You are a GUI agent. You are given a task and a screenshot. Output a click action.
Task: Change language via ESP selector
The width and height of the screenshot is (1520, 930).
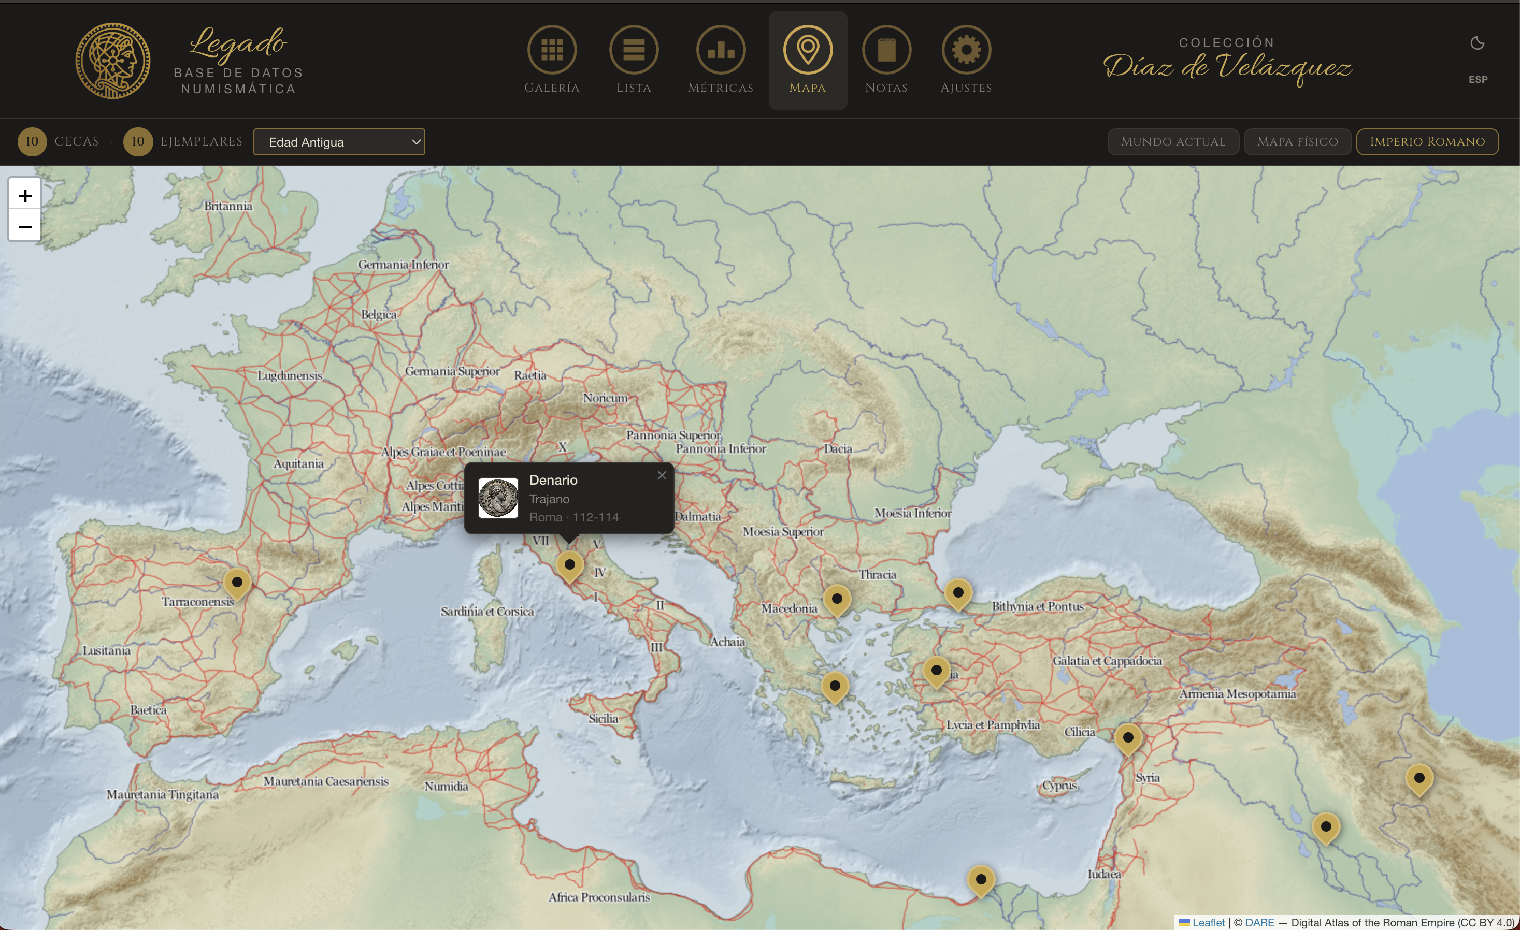point(1478,80)
